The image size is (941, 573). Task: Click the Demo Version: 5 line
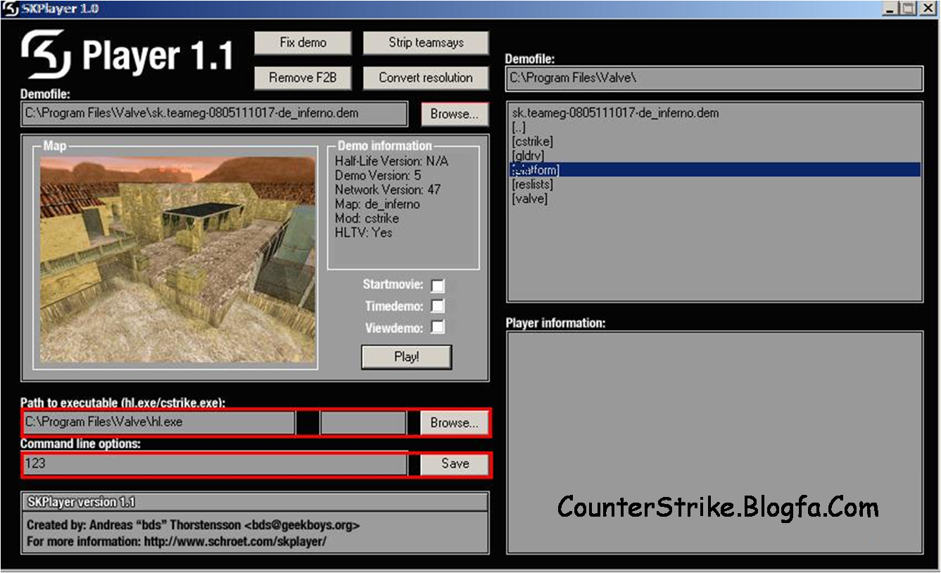[x=378, y=175]
